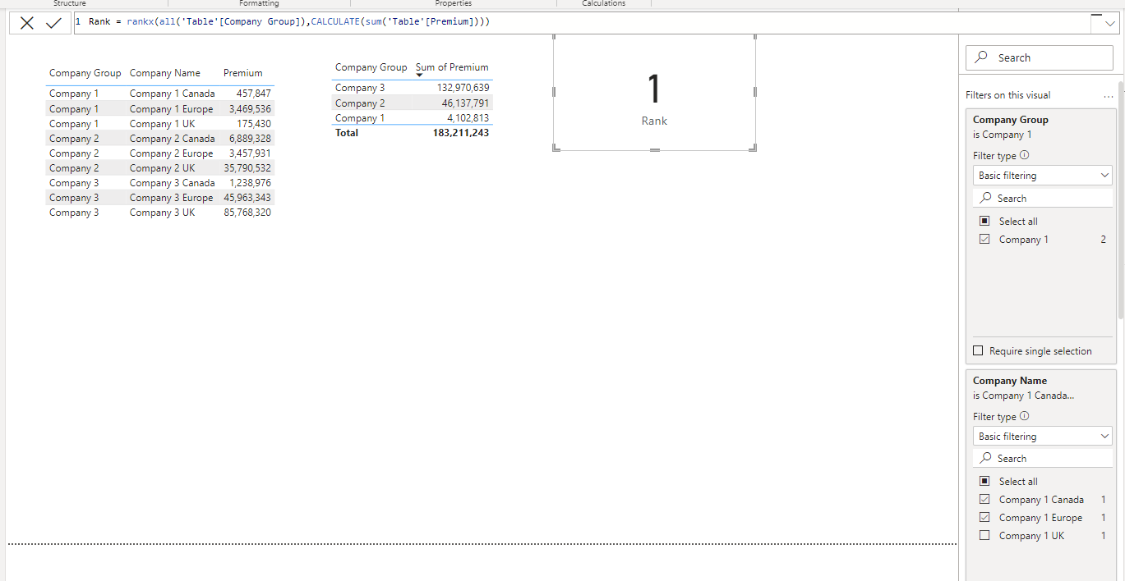
Task: Select the Rank card visual showing 1
Action: coord(654,93)
